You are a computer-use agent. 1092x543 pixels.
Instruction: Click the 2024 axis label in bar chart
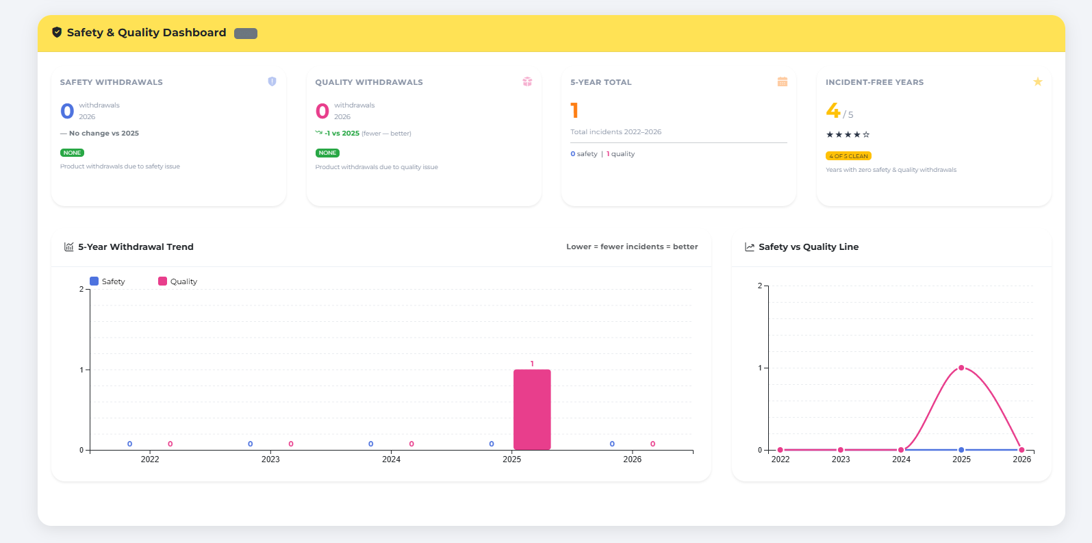point(391,459)
